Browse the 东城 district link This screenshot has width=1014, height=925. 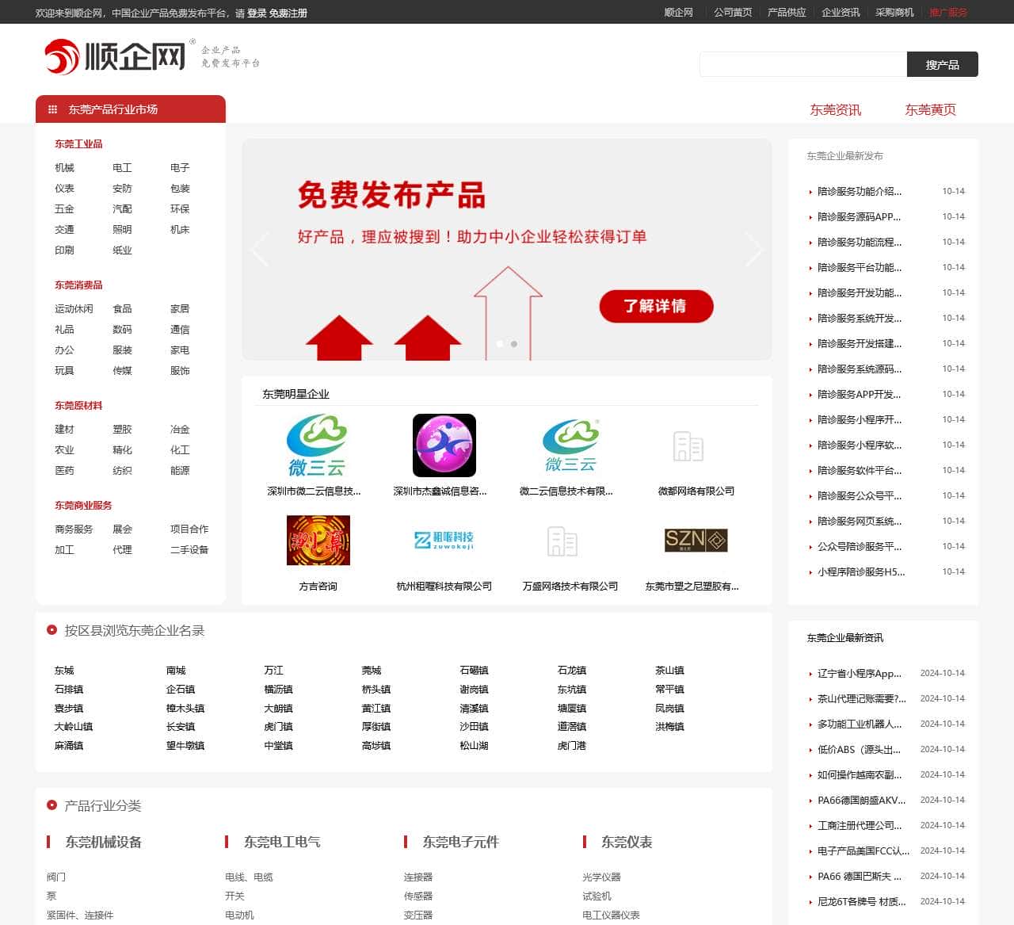click(x=64, y=671)
